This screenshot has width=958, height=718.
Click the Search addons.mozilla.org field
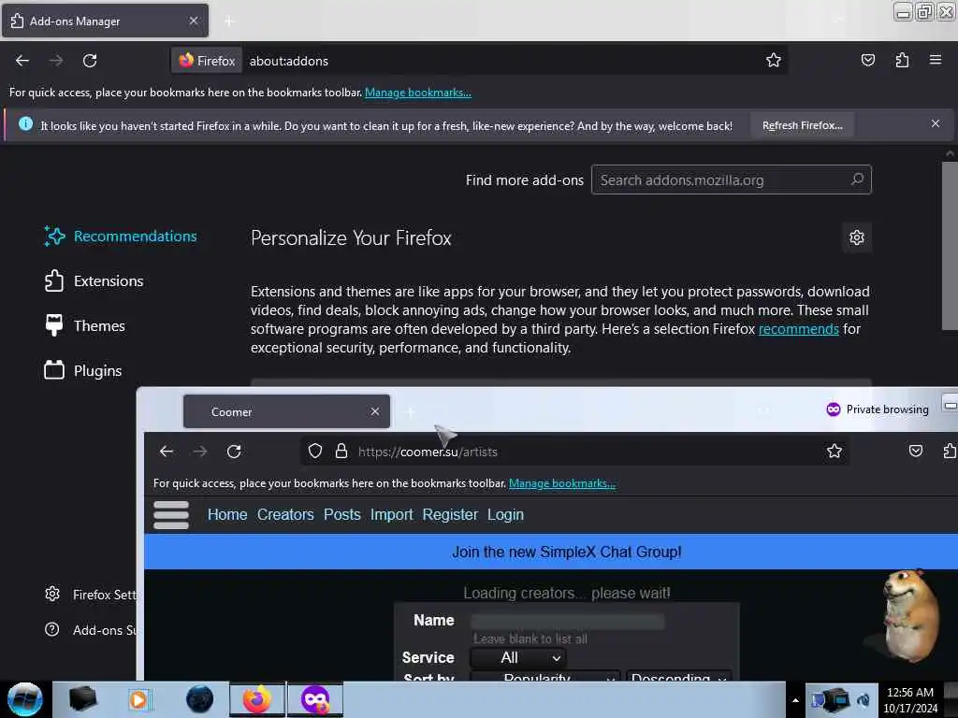point(731,180)
